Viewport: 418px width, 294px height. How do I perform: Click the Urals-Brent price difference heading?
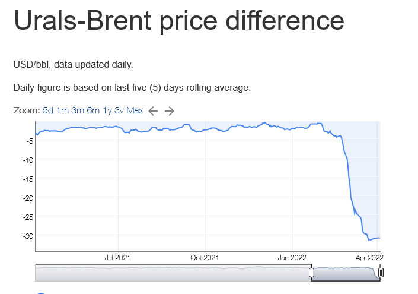point(179,21)
